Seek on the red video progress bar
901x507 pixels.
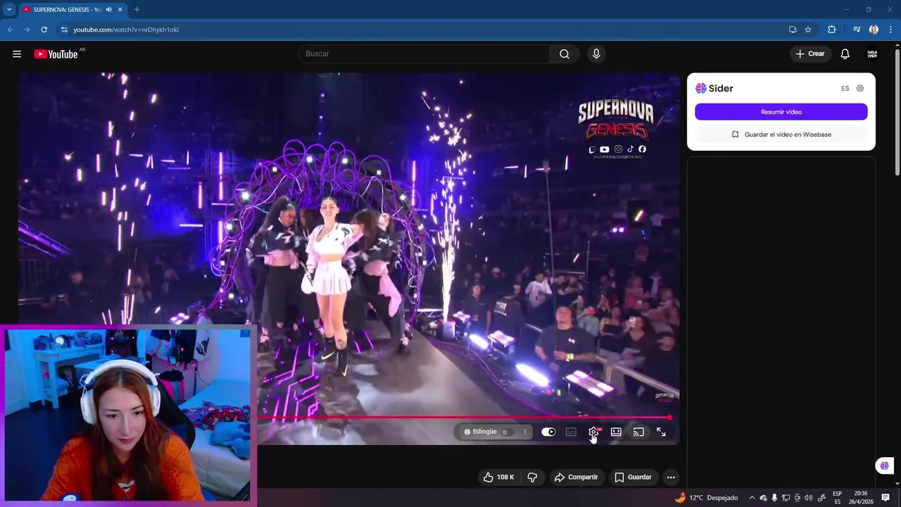point(465,418)
